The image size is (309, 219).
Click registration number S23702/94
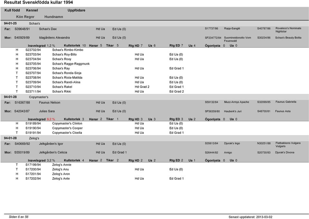33,50
